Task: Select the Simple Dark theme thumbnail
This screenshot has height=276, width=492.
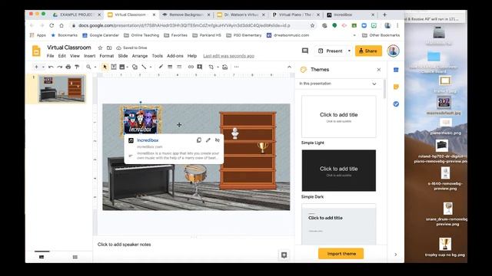Action: pyautogui.click(x=338, y=170)
